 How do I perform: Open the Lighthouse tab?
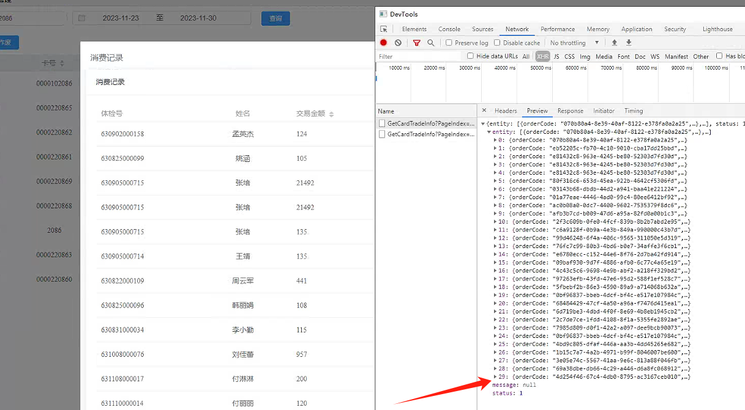tap(717, 29)
